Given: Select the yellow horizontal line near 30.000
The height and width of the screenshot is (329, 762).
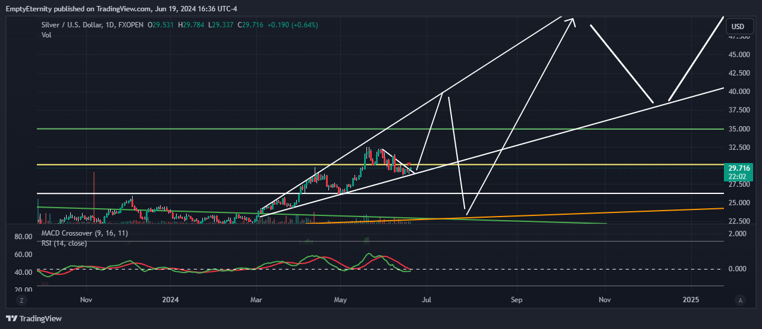Looking at the screenshot, I should tap(381, 164).
